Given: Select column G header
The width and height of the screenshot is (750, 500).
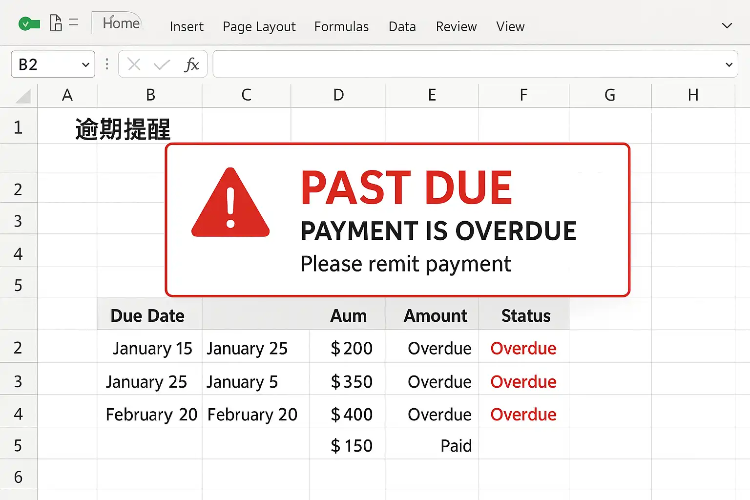Looking at the screenshot, I should click(610, 95).
